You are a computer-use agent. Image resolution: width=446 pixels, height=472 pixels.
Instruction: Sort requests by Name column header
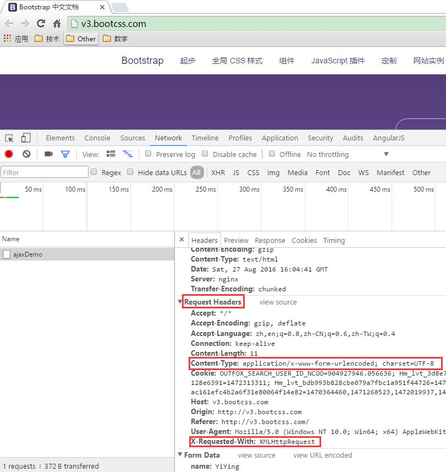click(87, 239)
